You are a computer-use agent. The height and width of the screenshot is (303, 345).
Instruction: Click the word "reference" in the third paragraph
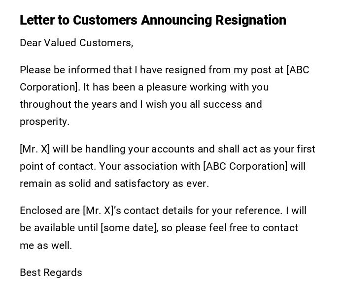[x=257, y=211]
